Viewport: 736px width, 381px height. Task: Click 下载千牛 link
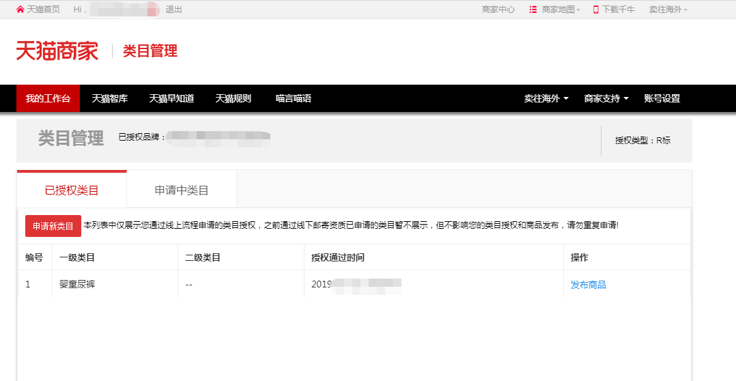pos(619,10)
